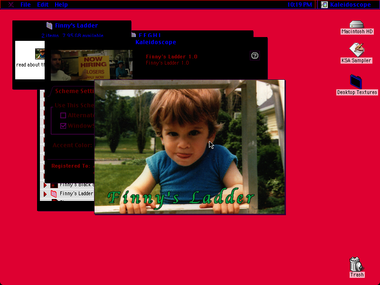
Task: Expand the Finny's Black scheme row
Action: click(x=45, y=185)
